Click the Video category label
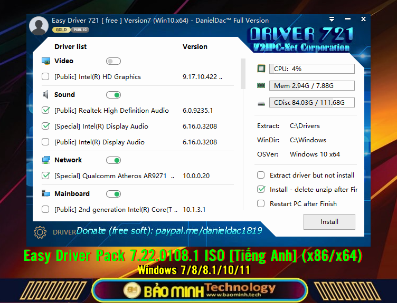The height and width of the screenshot is (303, 397). point(64,61)
